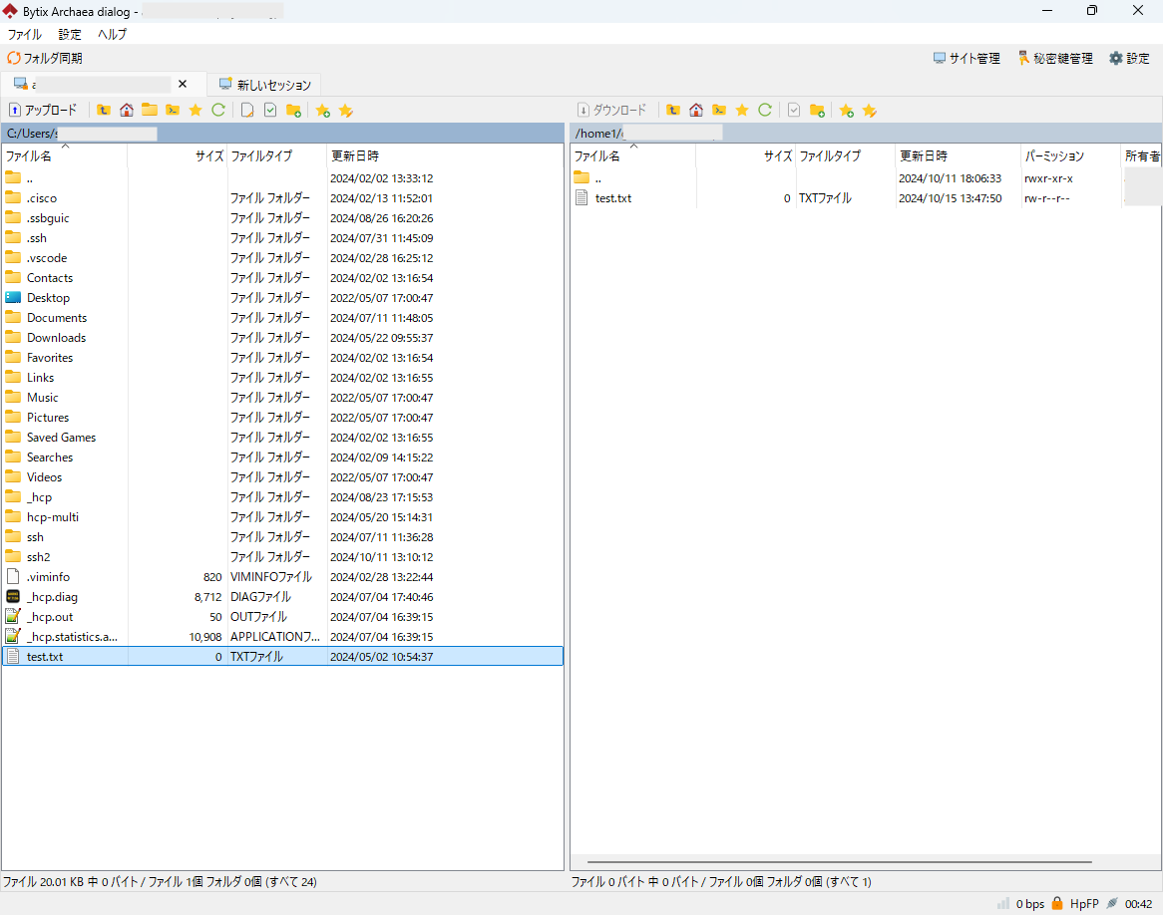The image size is (1163, 915).
Task: Create new file in local toolbar
Action: 247,110
